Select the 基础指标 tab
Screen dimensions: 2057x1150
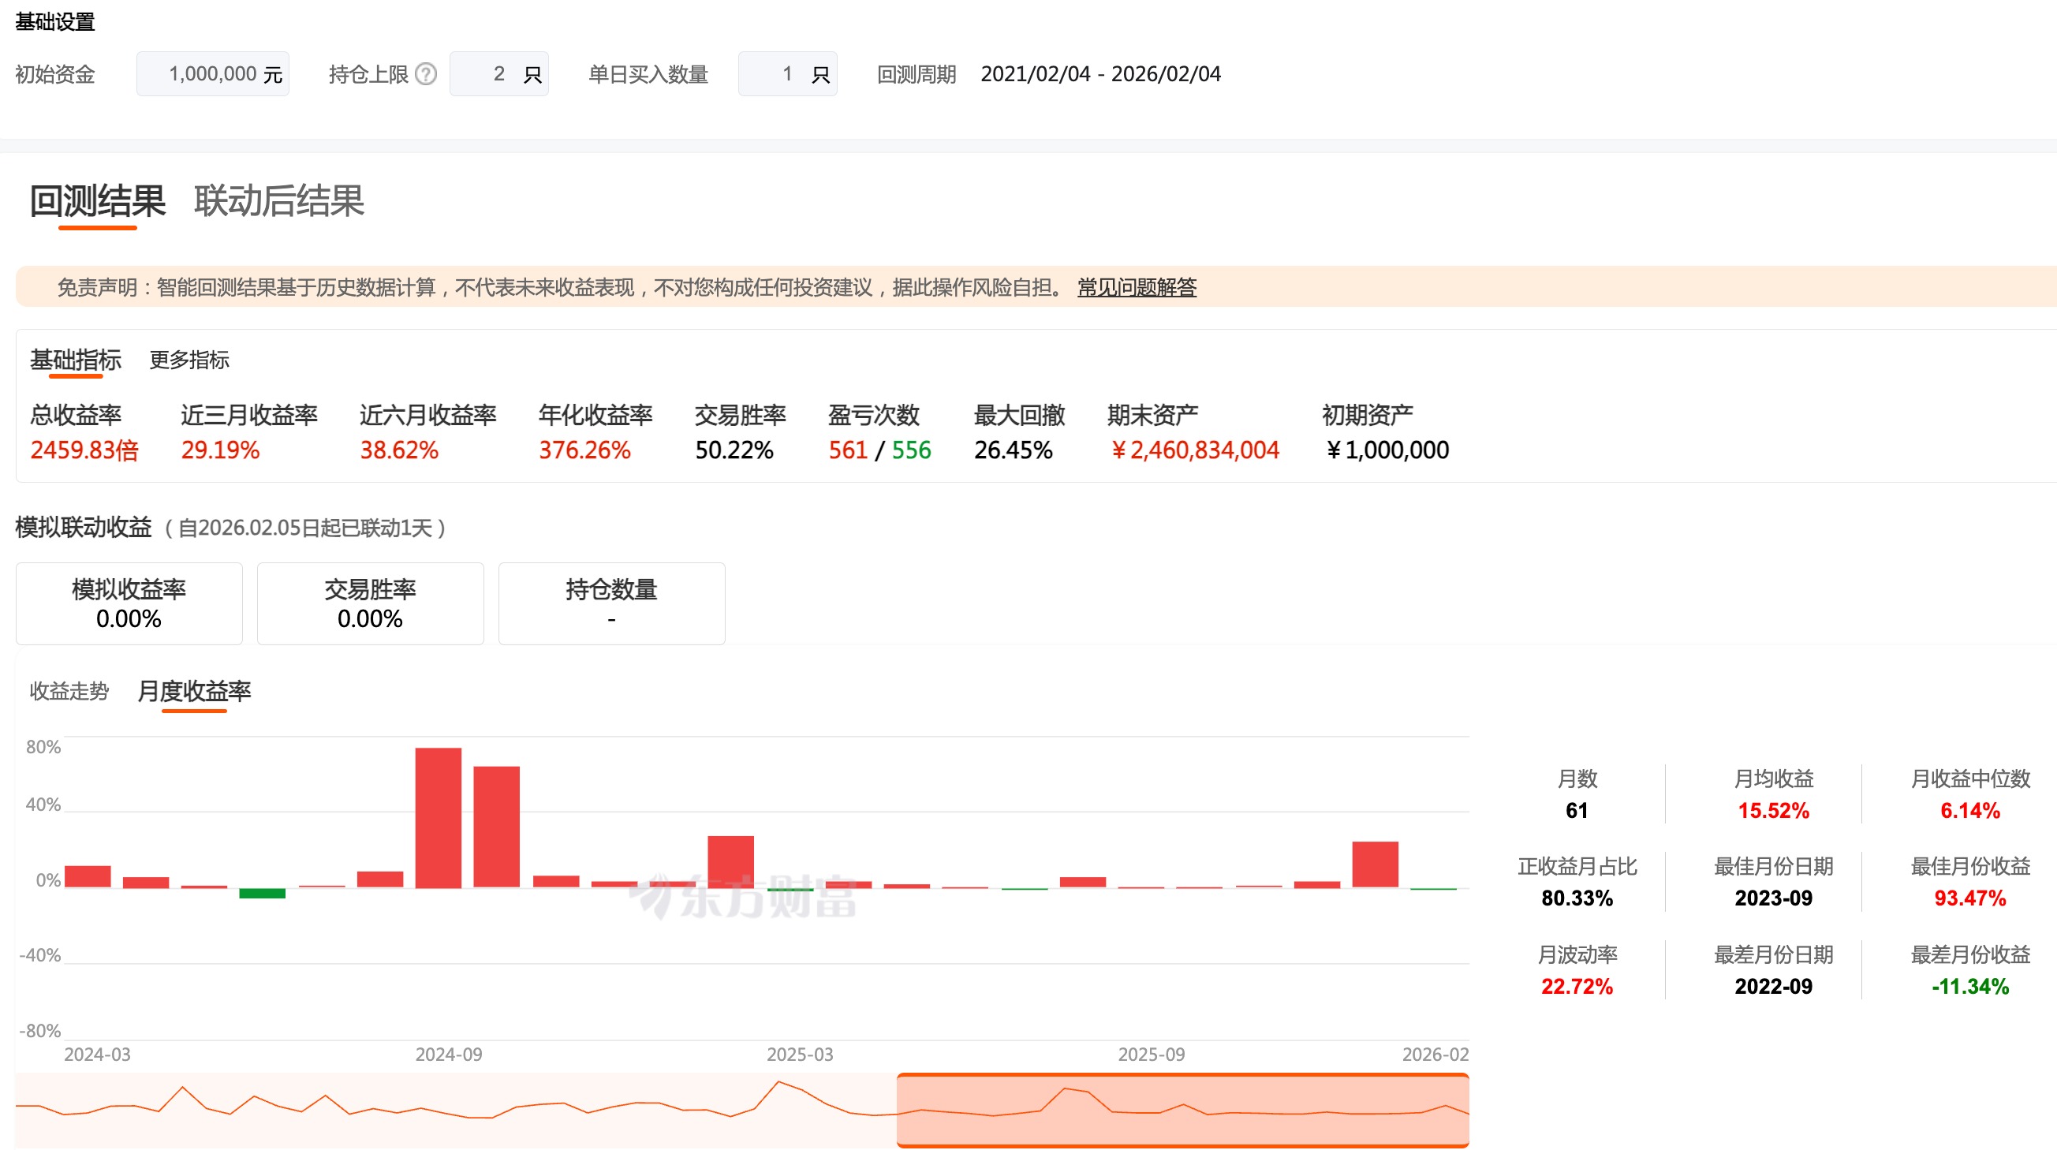[x=76, y=360]
